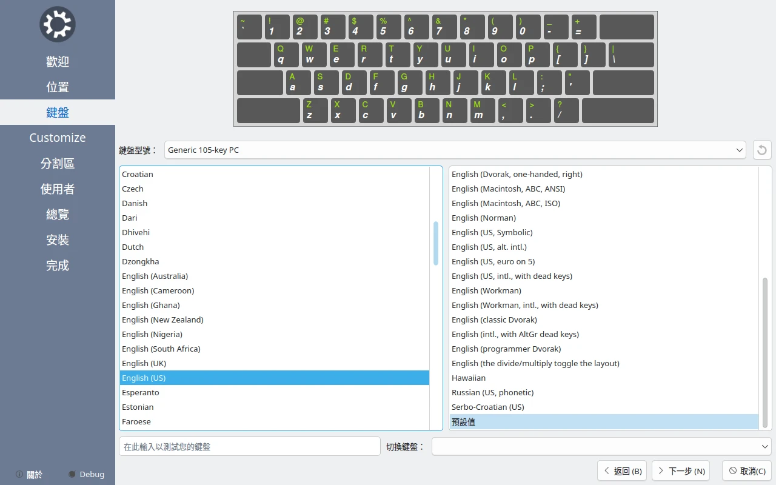Image resolution: width=776 pixels, height=485 pixels.
Task: Click the forward chevron on 下一步 button
Action: click(661, 470)
